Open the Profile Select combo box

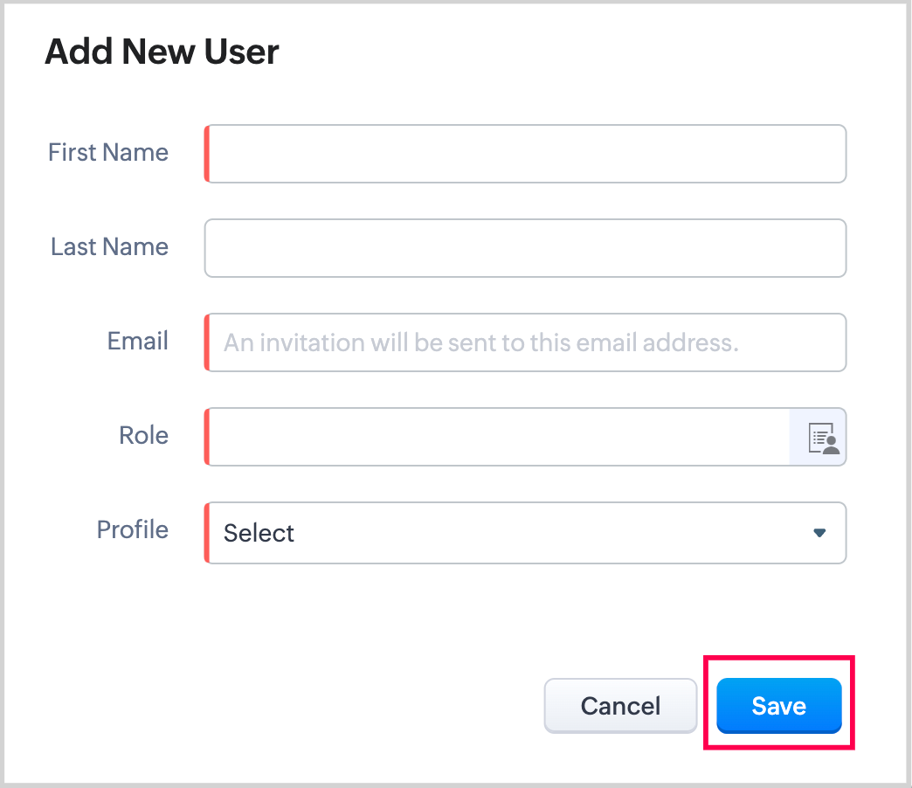point(524,533)
